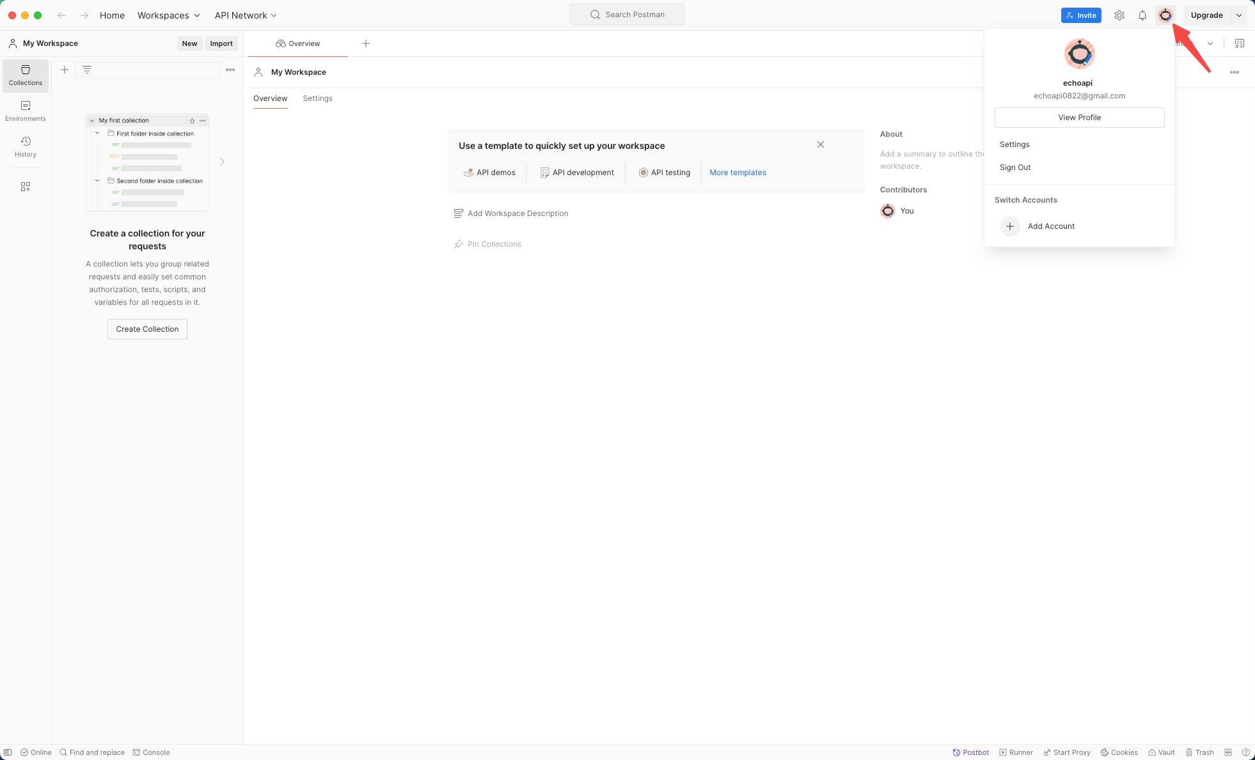
Task: Select Sign Out from profile menu
Action: point(1015,167)
